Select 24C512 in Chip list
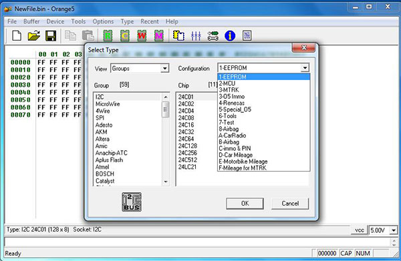Screen dimensions: 401x261 187,160
